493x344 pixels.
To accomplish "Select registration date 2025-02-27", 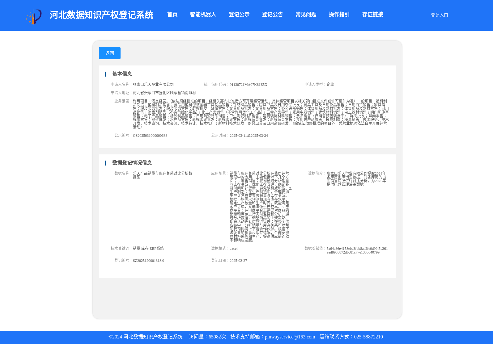I will (238, 261).
